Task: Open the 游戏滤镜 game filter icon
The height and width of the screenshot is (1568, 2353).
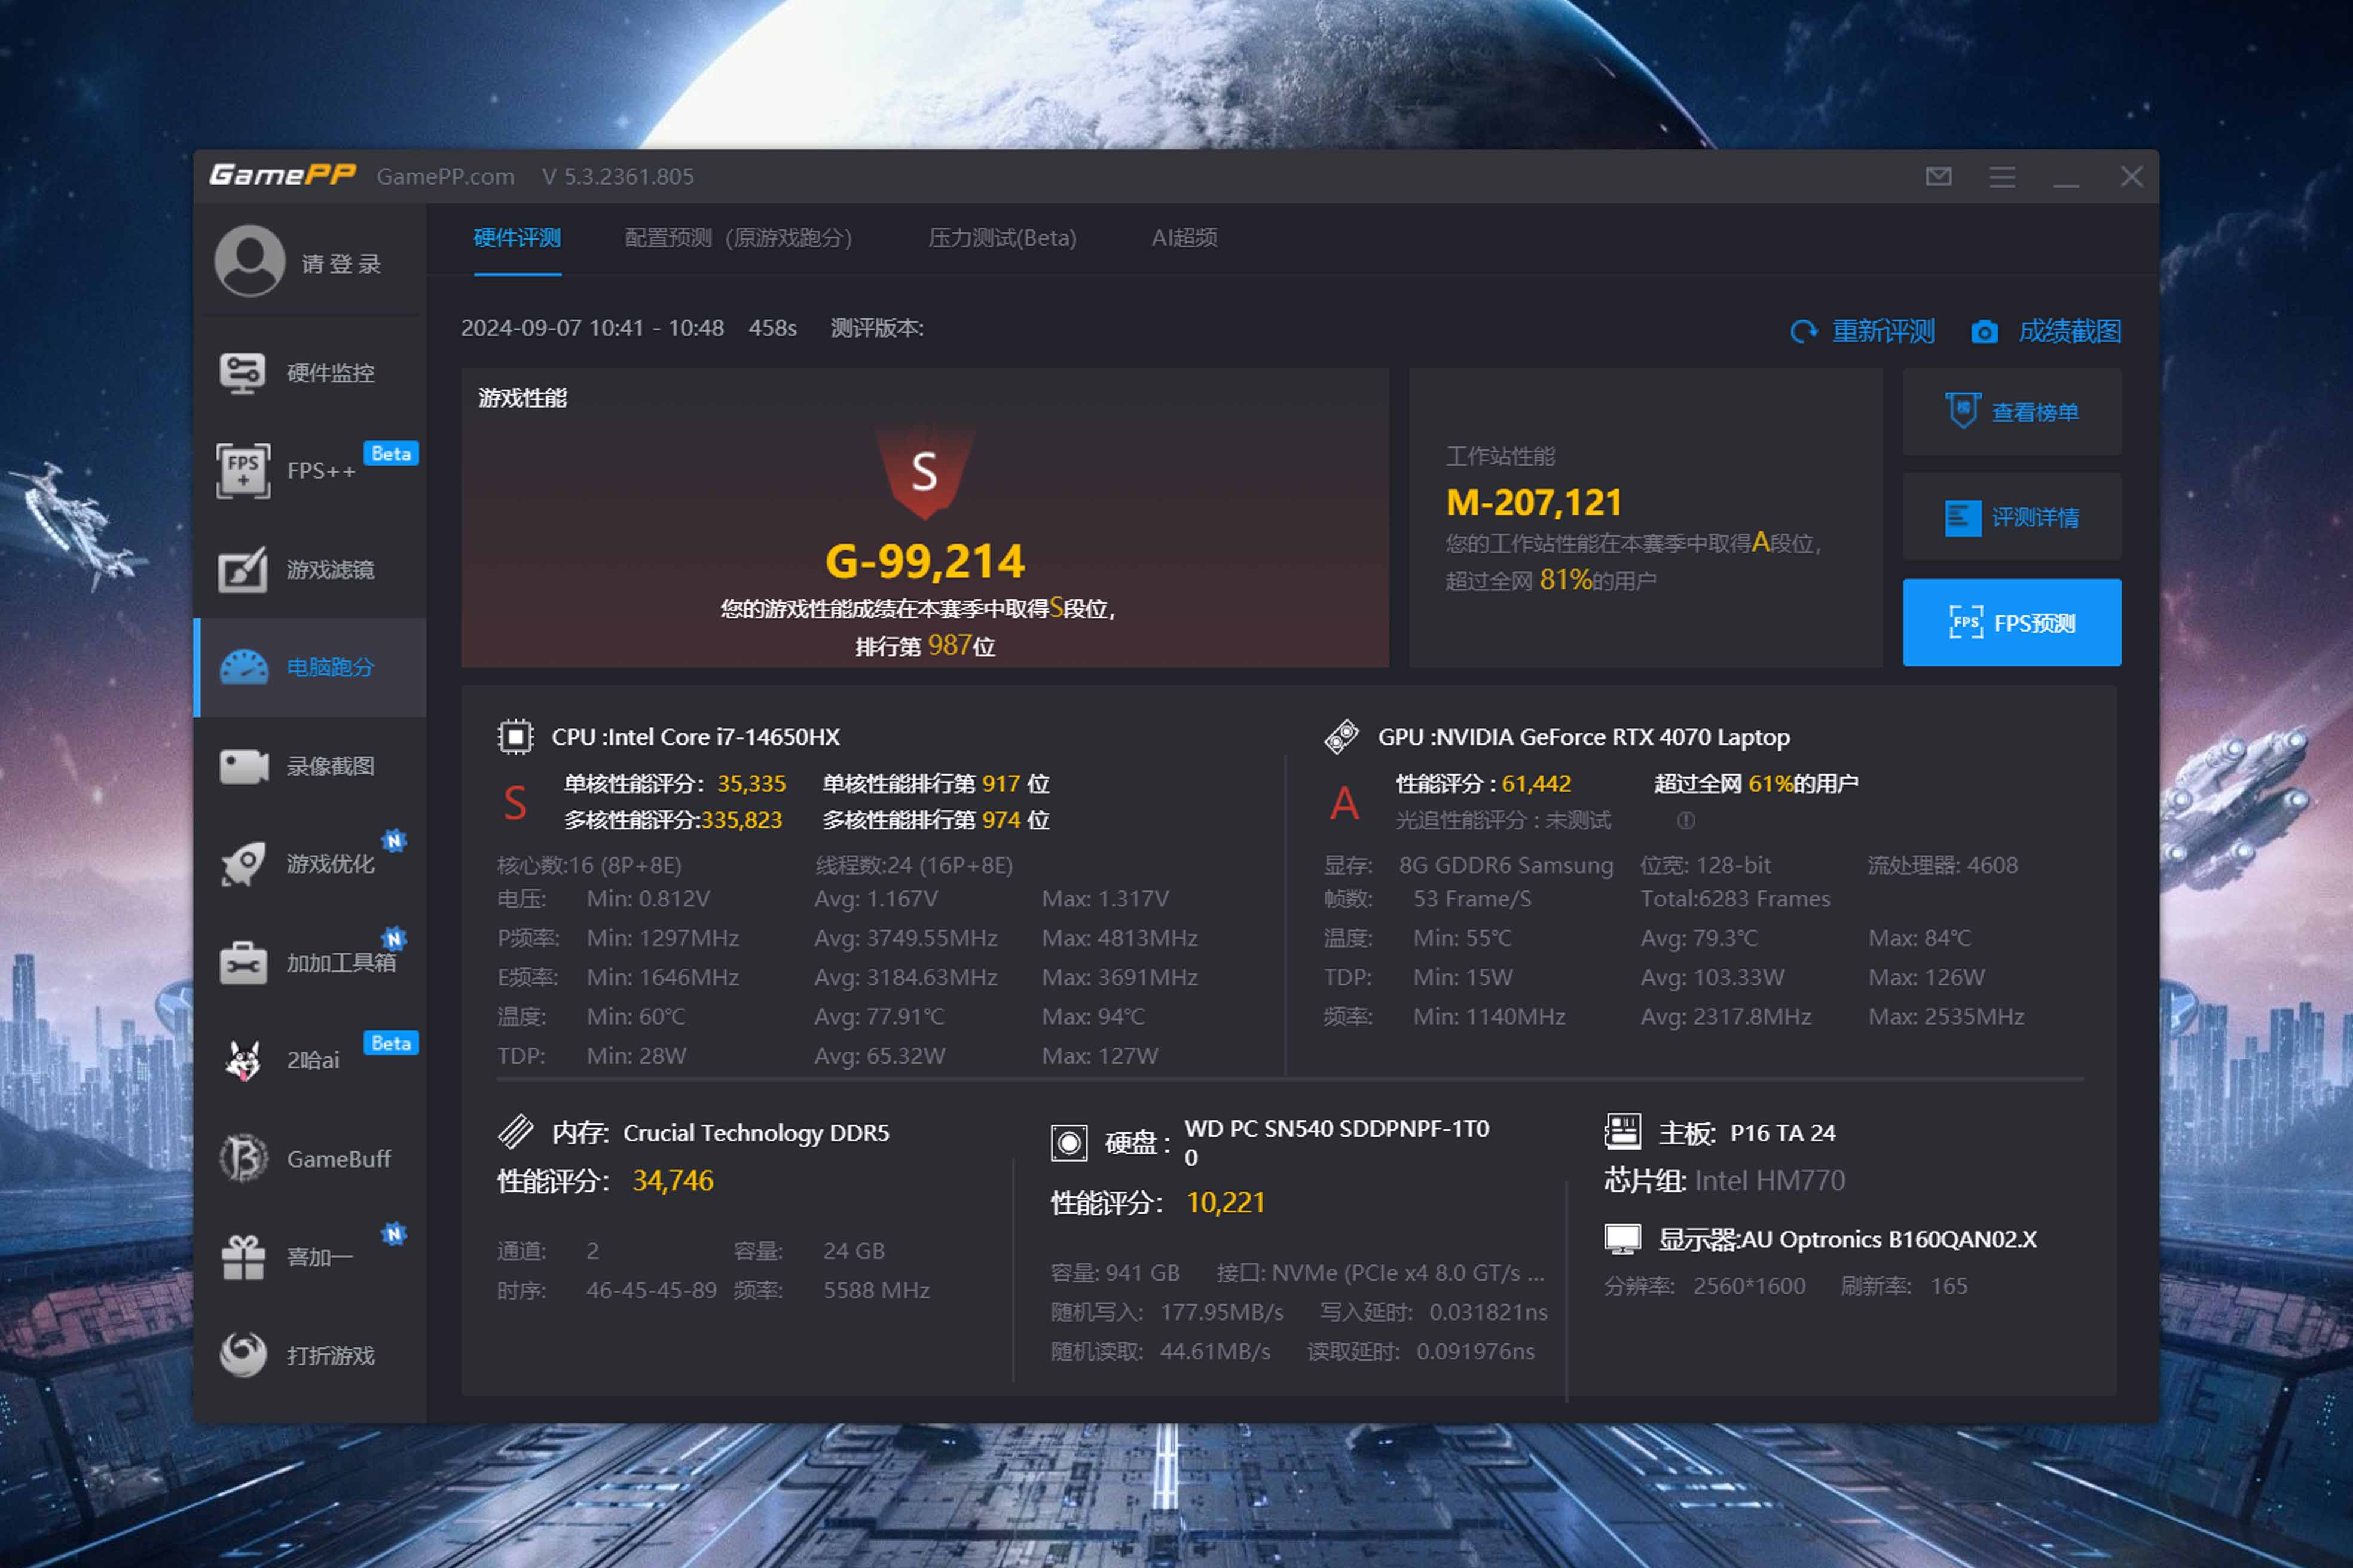Action: pos(242,569)
